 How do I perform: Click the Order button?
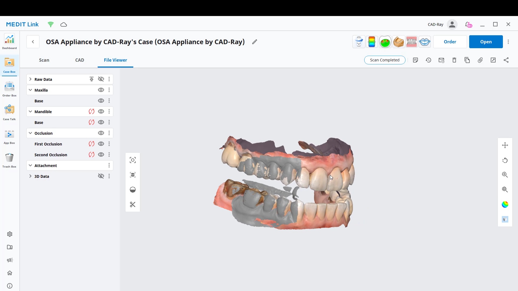coord(450,42)
